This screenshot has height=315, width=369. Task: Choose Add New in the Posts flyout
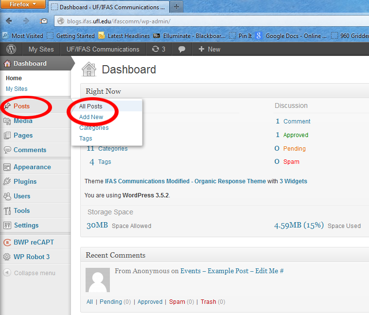point(91,117)
